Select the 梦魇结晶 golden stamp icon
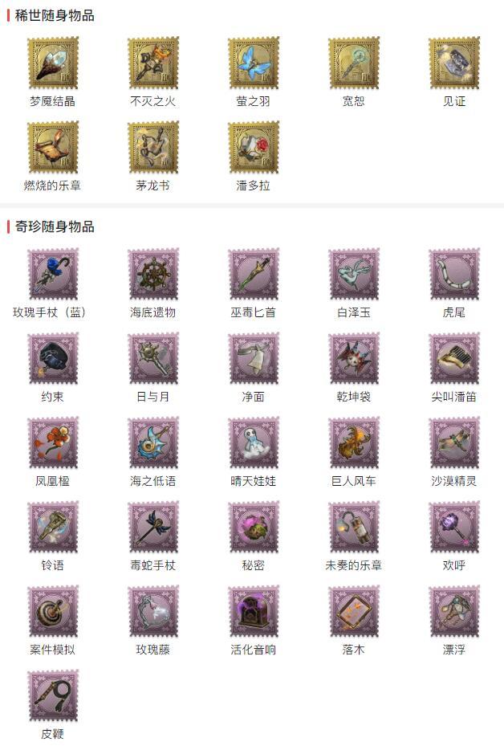This screenshot has width=504, height=750. click(53, 63)
